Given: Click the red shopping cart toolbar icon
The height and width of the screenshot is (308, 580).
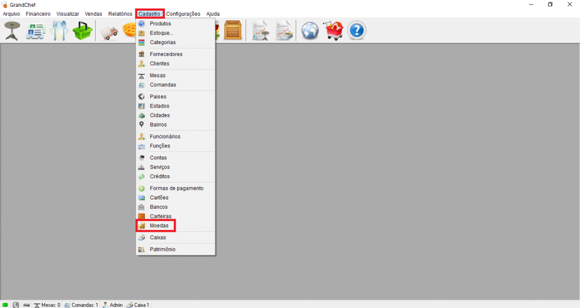Looking at the screenshot, I should [x=333, y=31].
